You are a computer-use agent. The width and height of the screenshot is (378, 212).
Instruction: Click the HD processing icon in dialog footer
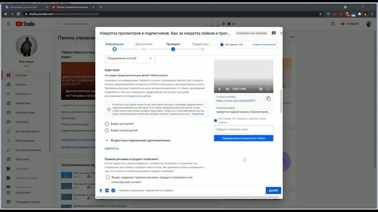click(x=107, y=190)
